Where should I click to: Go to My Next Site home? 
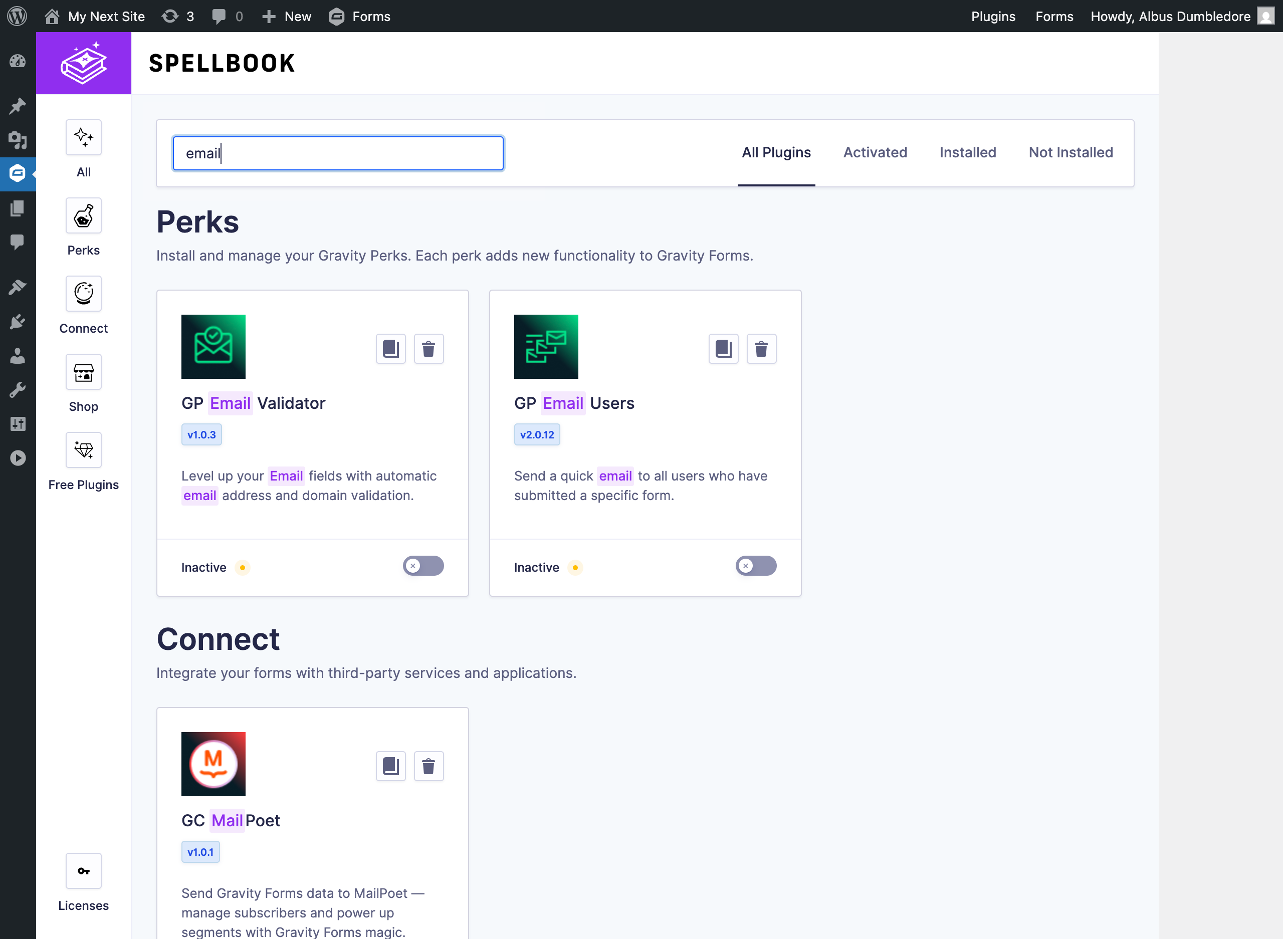click(x=95, y=16)
